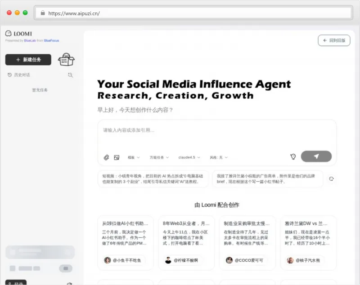Click the refresh icon beside suggestion prompts

pyautogui.click(x=332, y=178)
